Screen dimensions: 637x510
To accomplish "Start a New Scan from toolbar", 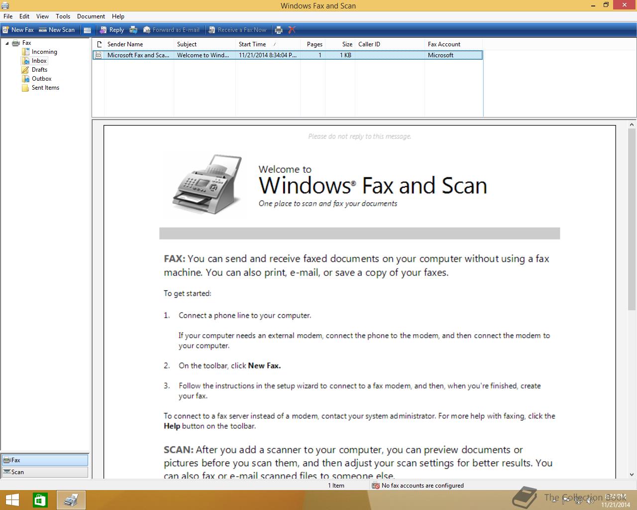I will click(57, 30).
